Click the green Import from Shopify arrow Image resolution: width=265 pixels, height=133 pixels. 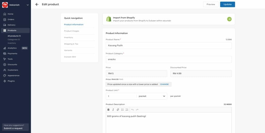(229, 19)
